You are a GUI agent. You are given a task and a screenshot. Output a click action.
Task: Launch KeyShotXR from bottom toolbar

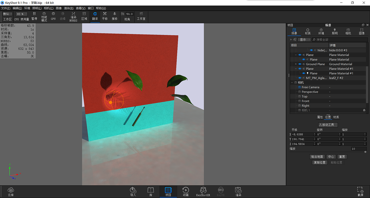pos(203,192)
